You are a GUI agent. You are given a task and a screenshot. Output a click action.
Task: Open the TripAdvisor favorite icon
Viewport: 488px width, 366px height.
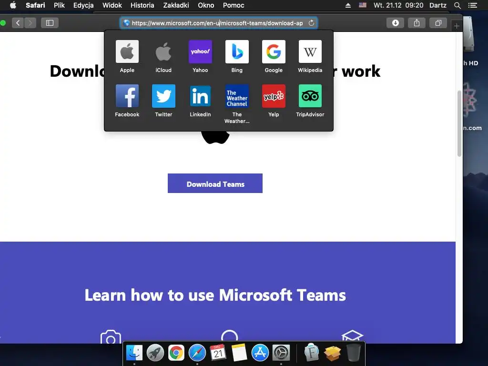click(x=310, y=96)
